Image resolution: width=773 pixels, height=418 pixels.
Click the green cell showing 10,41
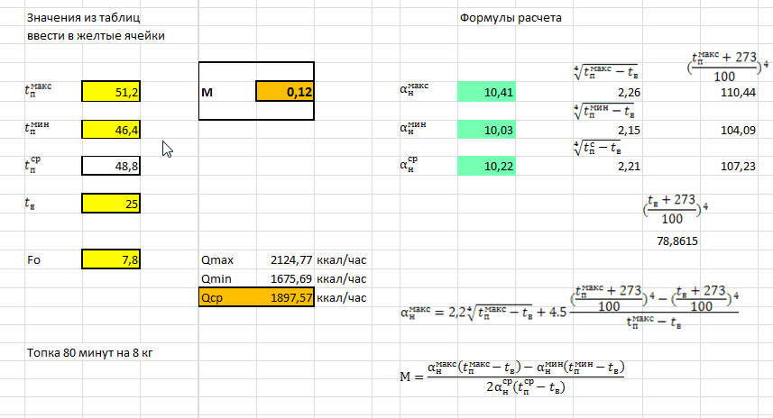coord(488,91)
